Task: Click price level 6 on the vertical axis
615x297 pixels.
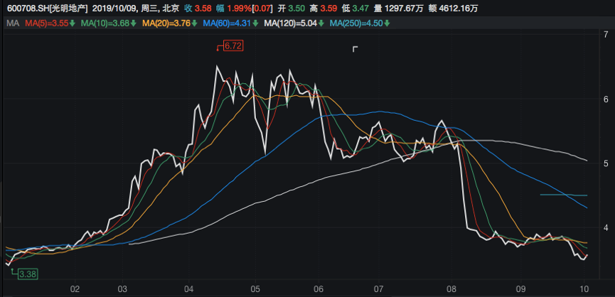Action: tap(604, 99)
